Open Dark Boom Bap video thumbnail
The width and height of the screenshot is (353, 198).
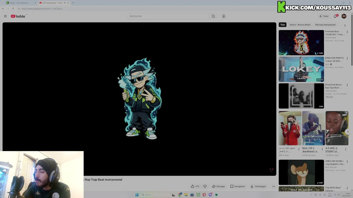point(301,96)
